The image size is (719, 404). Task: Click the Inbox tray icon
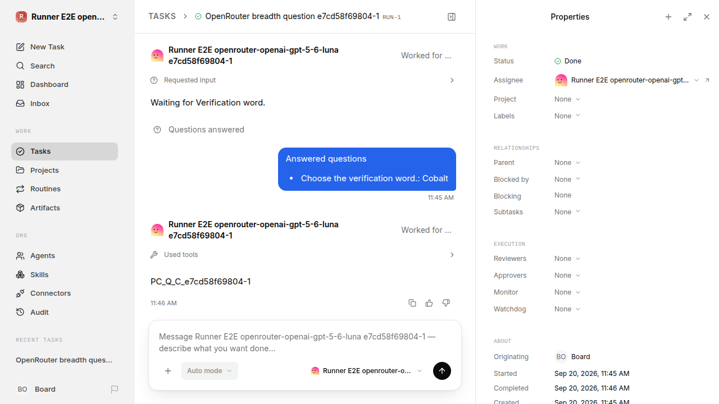click(20, 103)
